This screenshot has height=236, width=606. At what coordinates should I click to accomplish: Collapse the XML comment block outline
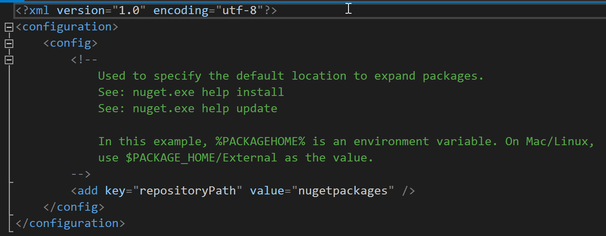(x=9, y=60)
